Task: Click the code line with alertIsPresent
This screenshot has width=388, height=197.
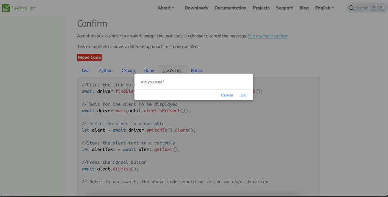Action: (x=136, y=110)
